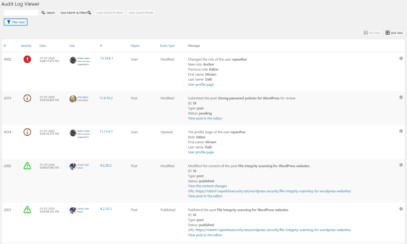Click the brown info severity icon for event 4014

pyautogui.click(x=27, y=132)
